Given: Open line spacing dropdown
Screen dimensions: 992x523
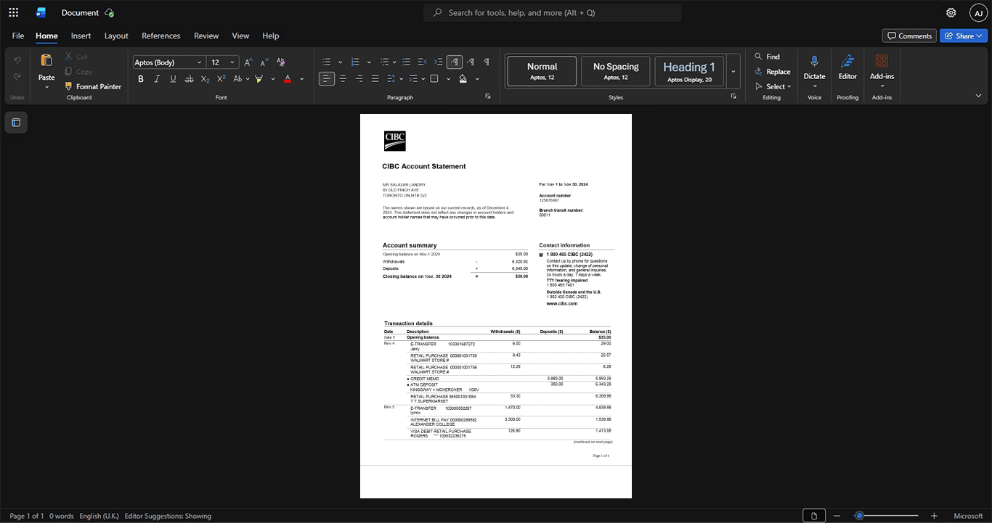Looking at the screenshot, I should coord(394,78).
